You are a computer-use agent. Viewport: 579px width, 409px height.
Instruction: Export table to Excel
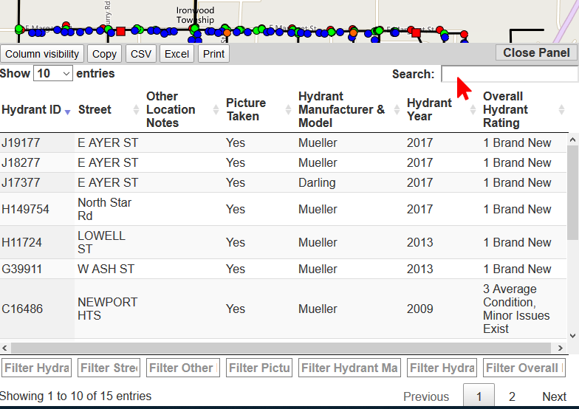pyautogui.click(x=177, y=54)
